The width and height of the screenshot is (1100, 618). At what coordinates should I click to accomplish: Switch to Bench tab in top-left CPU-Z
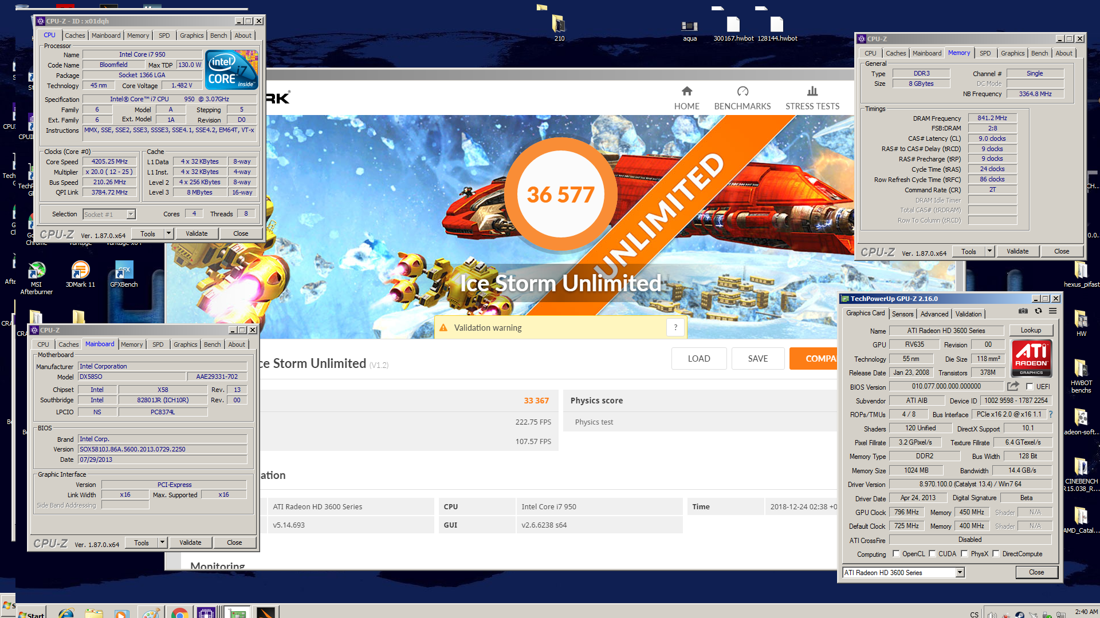218,35
